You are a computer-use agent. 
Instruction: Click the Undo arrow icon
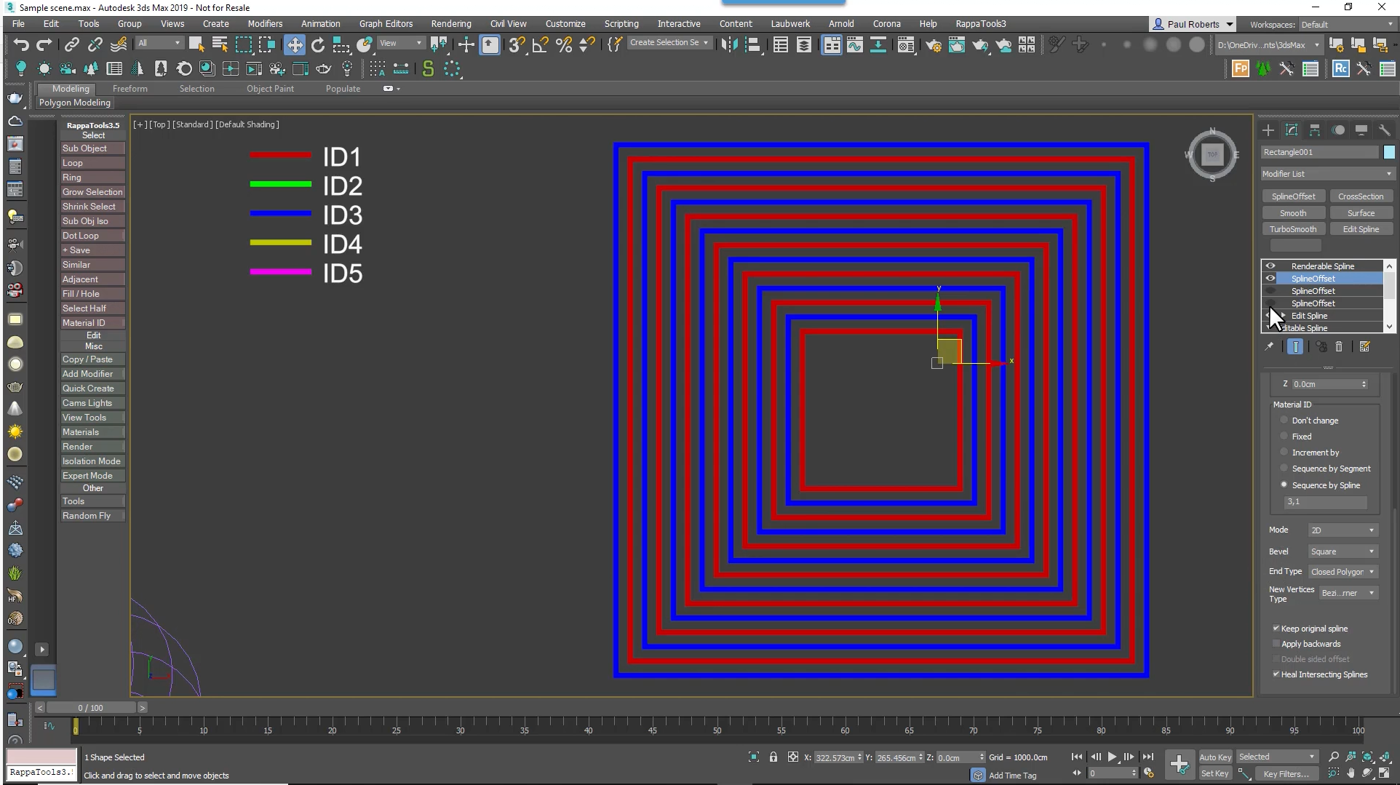click(x=20, y=45)
